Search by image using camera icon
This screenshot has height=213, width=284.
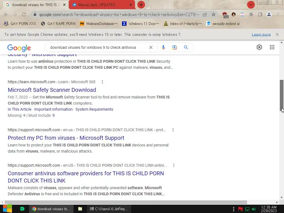click(174, 47)
